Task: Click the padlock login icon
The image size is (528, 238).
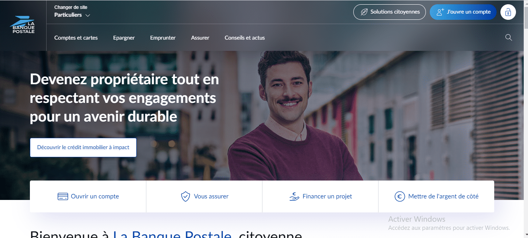Action: click(x=508, y=12)
